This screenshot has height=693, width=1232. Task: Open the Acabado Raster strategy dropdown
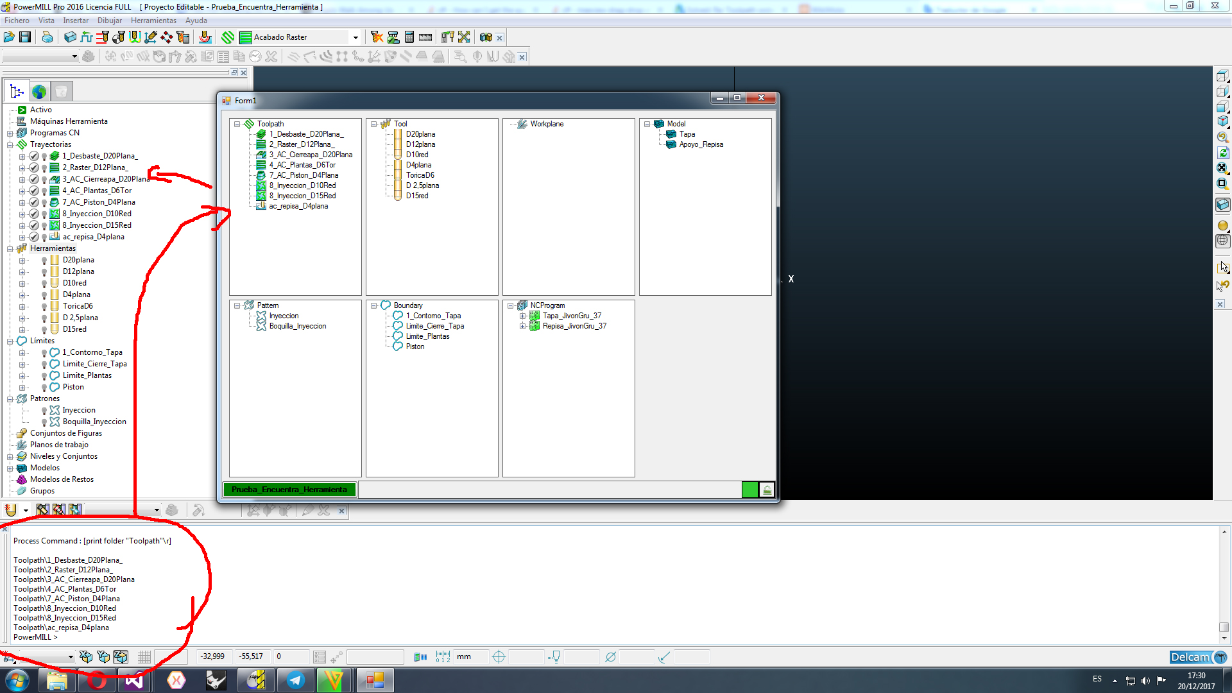355,37
